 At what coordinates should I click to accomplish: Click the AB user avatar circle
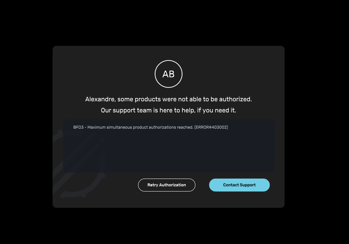point(168,74)
